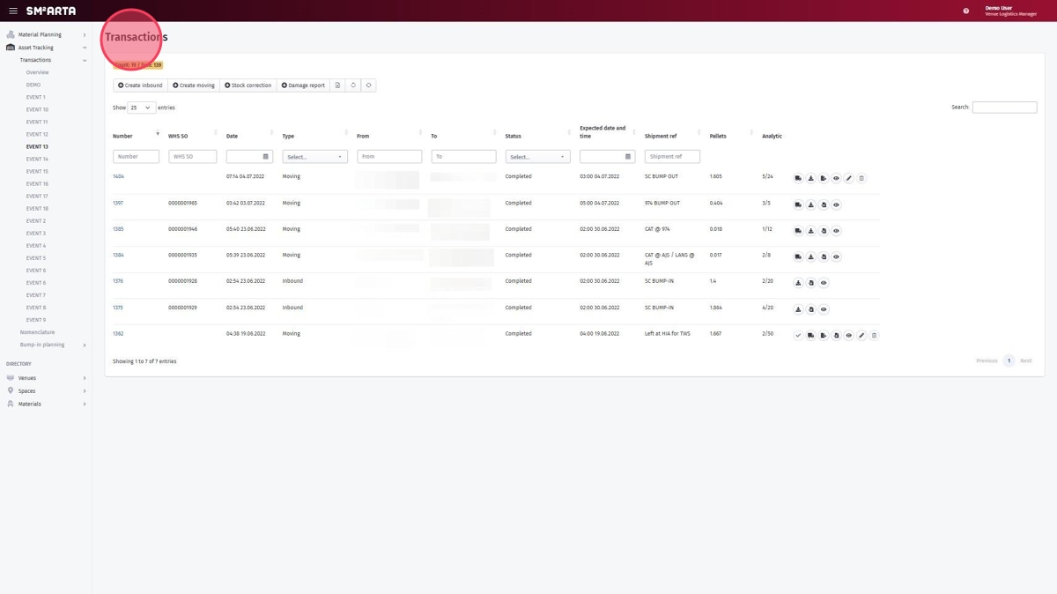Open the Show entries count dropdown
Image resolution: width=1057 pixels, height=594 pixels.
click(x=141, y=108)
